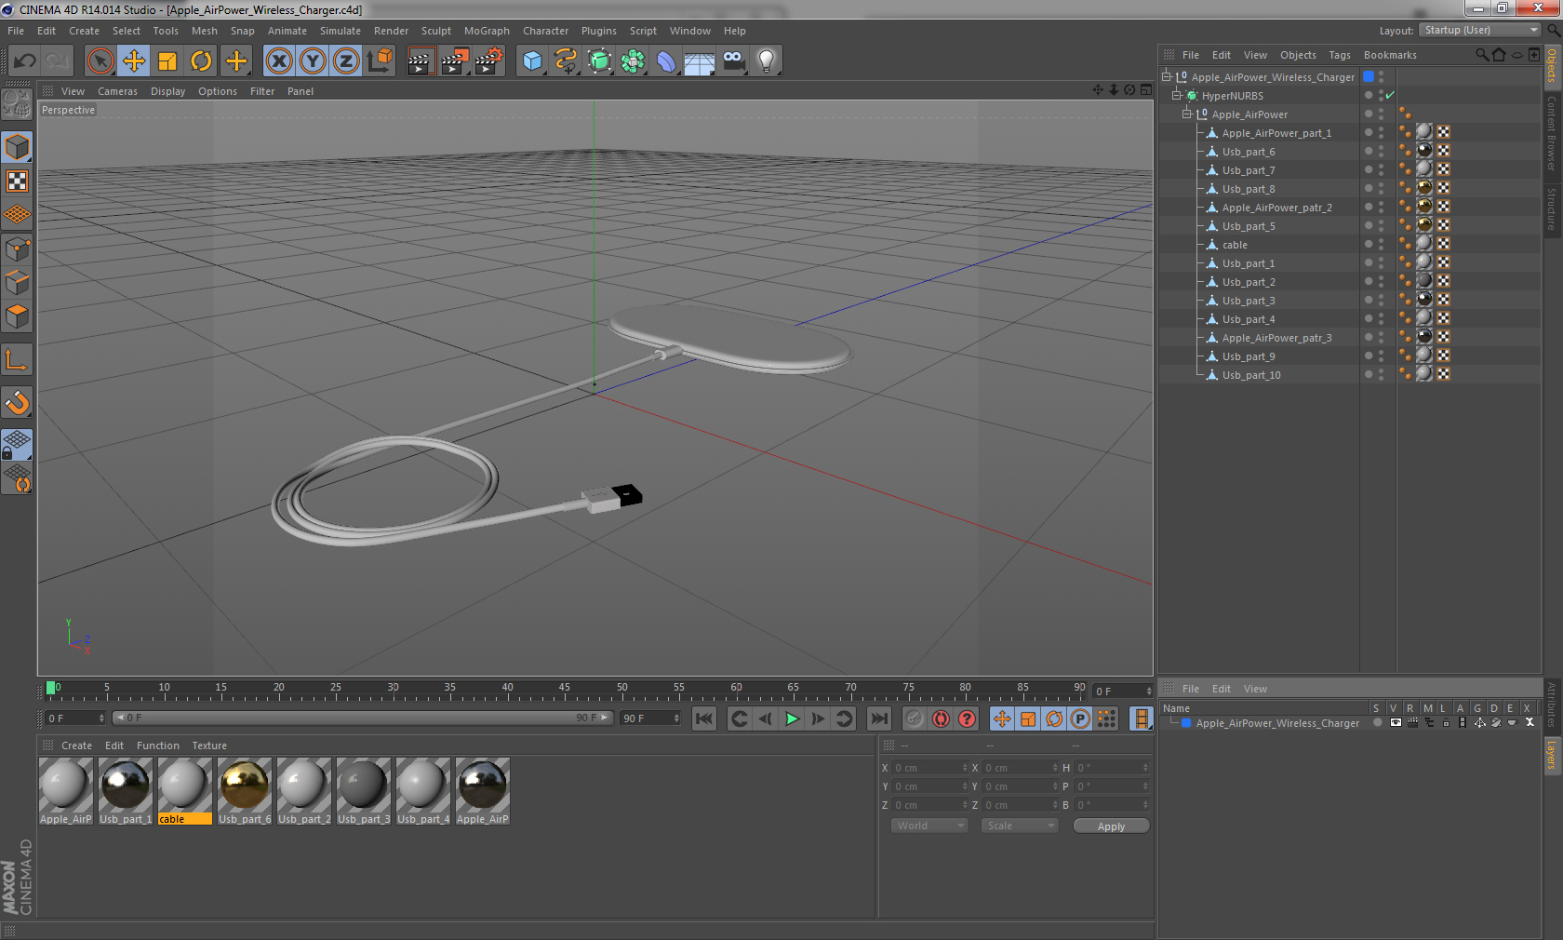The image size is (1563, 940).
Task: Open the MoGraph menu
Action: click(487, 31)
